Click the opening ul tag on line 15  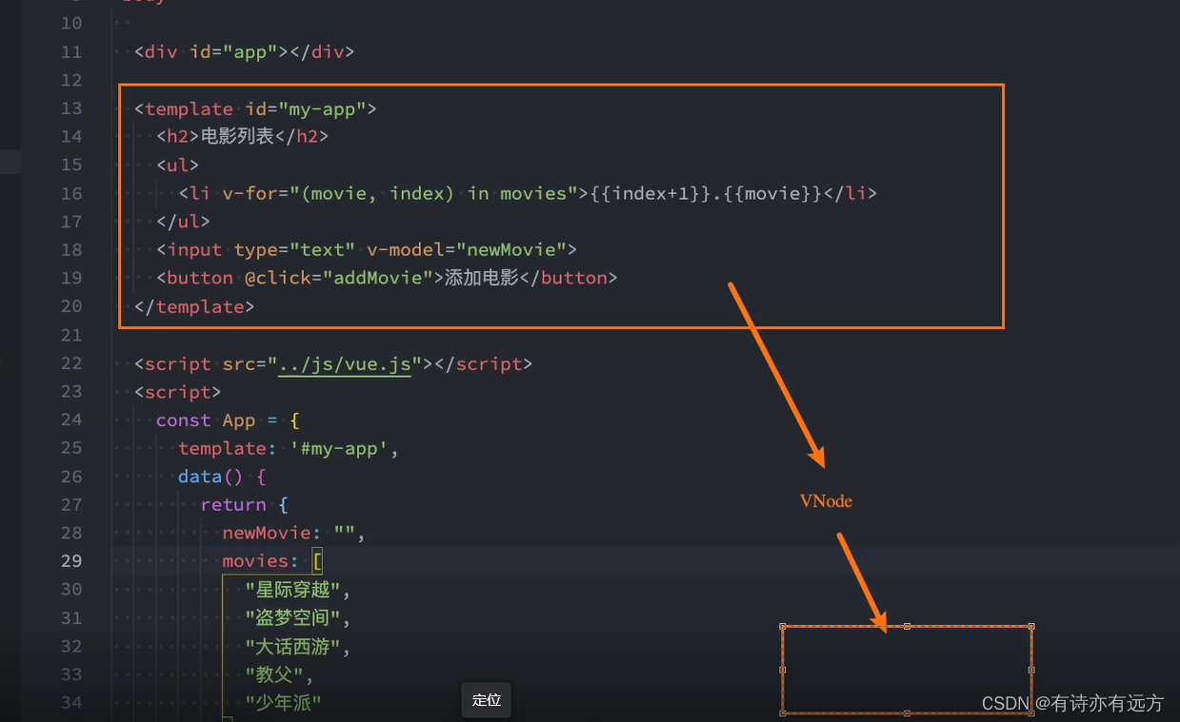pyautogui.click(x=178, y=166)
